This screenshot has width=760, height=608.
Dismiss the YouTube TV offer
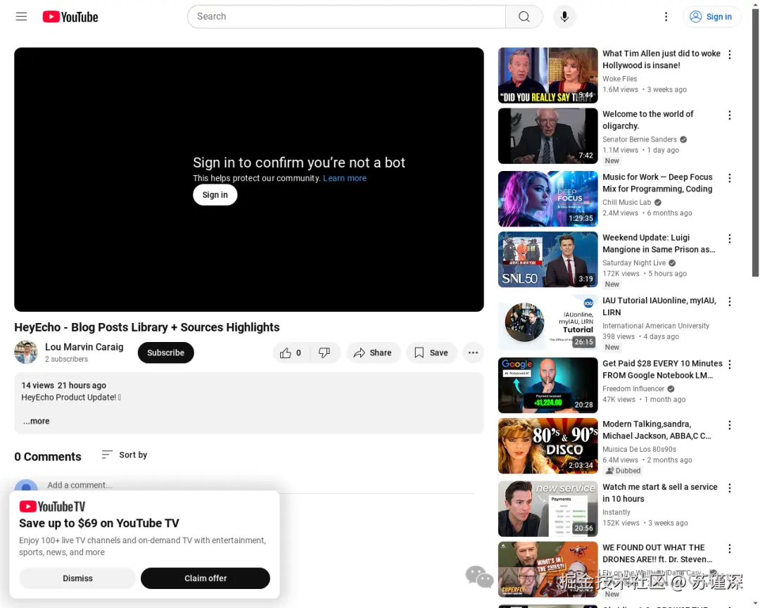click(x=77, y=578)
